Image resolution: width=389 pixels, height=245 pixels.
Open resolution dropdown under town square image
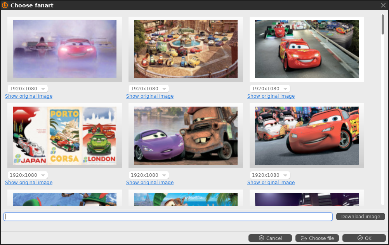149,89
